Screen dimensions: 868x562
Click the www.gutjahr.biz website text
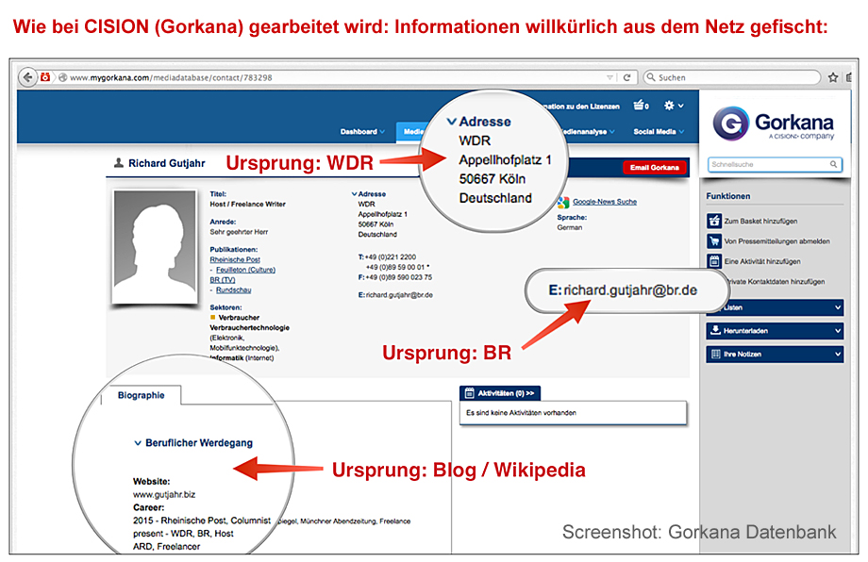[164, 494]
